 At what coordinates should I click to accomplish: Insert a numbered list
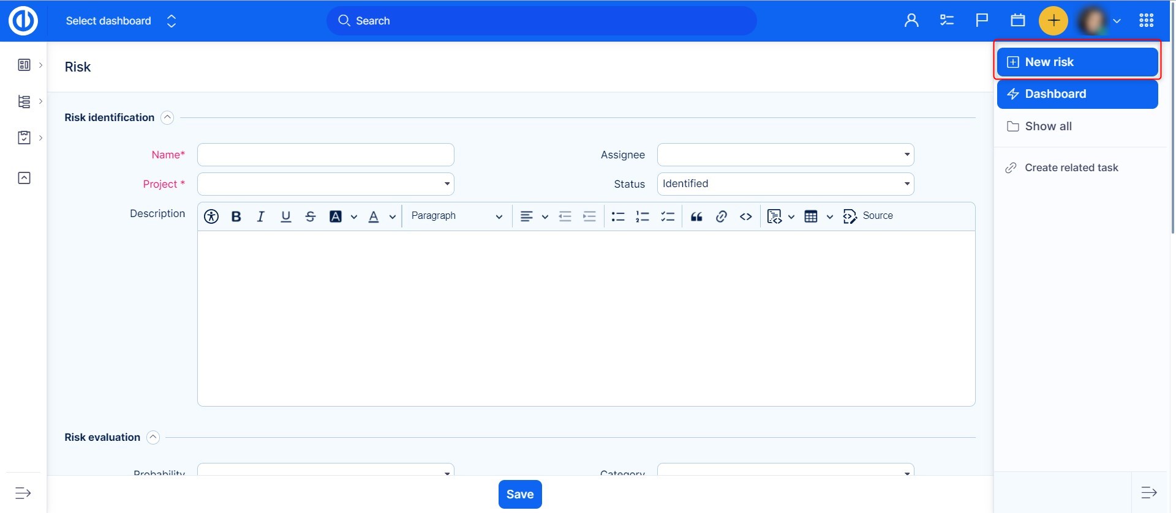pos(642,216)
